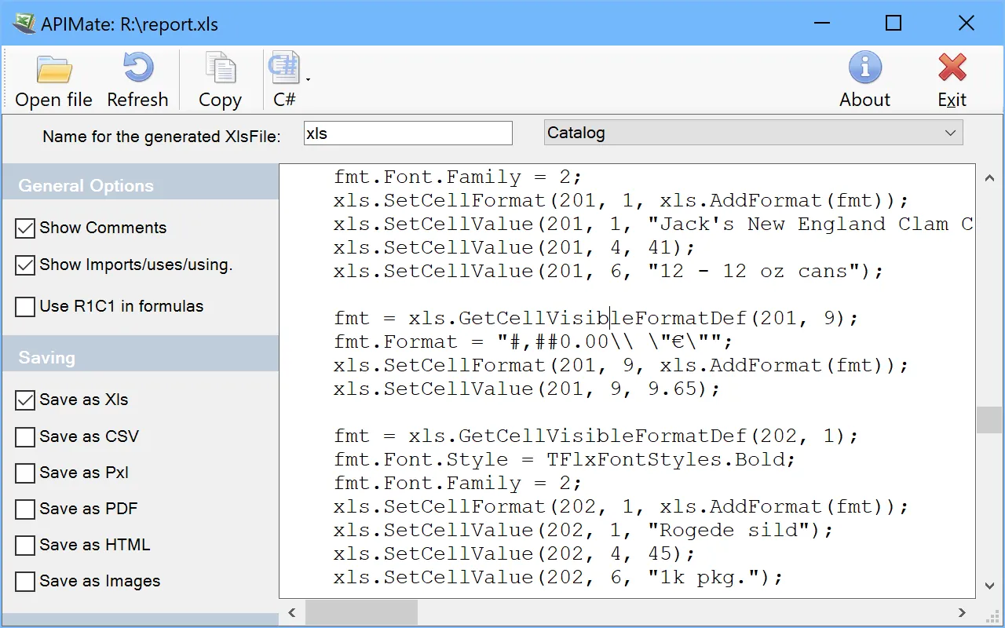Click the horizontal scrollbar right arrow

tap(962, 612)
